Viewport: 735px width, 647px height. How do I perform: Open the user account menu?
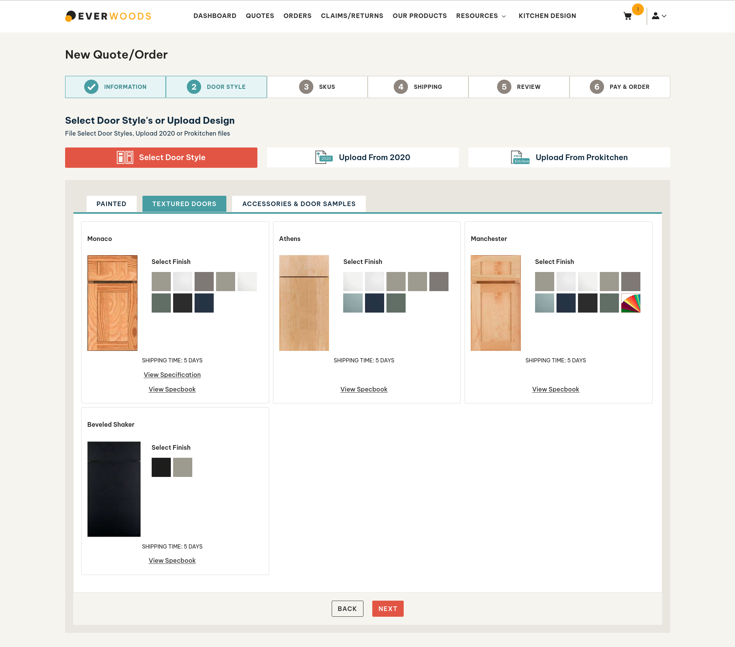coord(659,16)
